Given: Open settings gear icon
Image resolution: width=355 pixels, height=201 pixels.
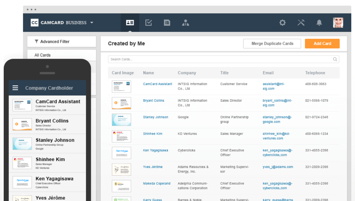Looking at the screenshot, I should pos(282,23).
